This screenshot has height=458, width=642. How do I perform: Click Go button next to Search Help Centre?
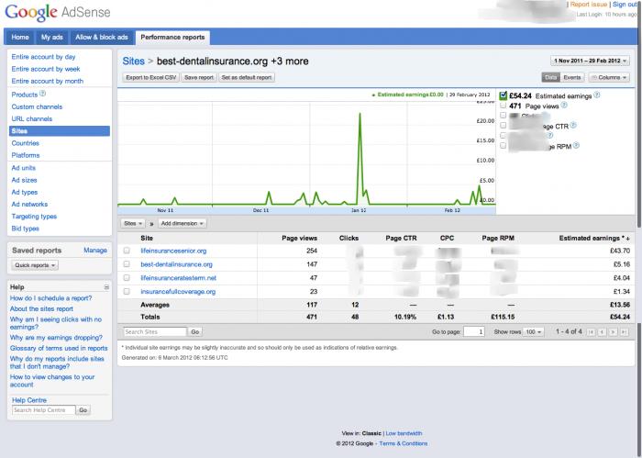pos(83,410)
